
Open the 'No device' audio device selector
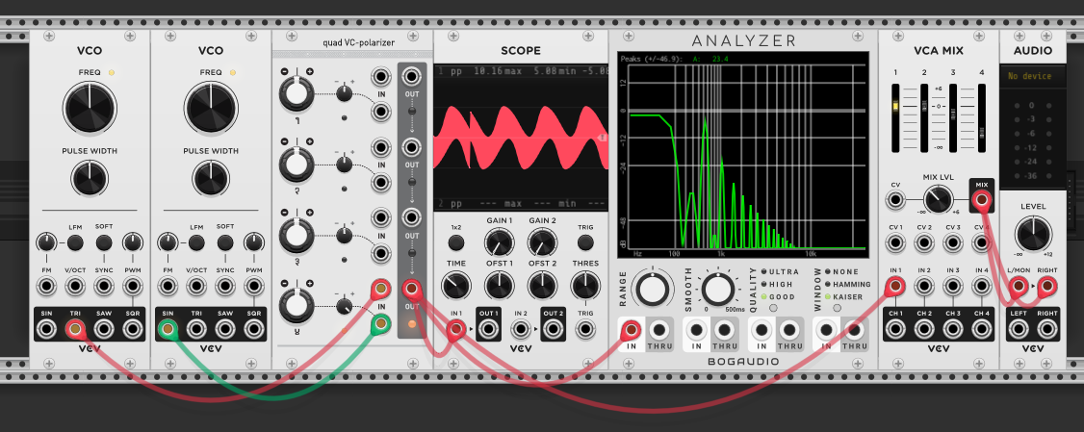click(1033, 76)
